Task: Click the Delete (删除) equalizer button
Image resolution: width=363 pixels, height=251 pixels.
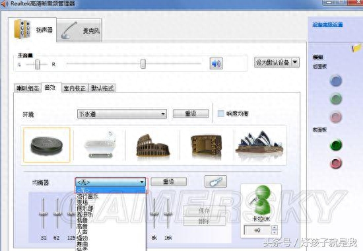Action: (x=204, y=221)
